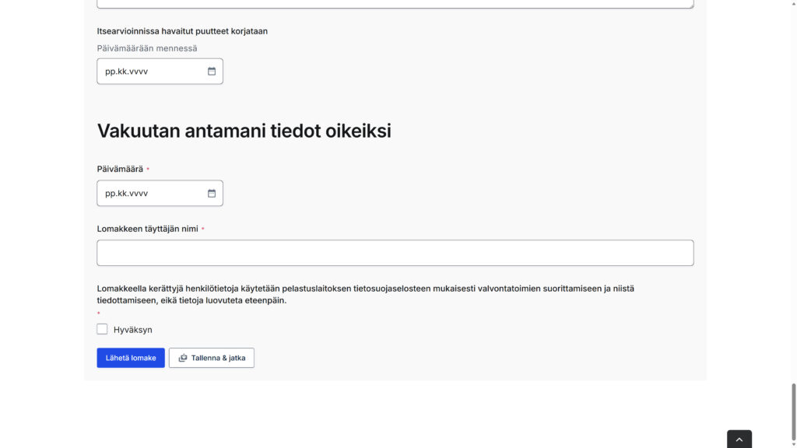Image resolution: width=797 pixels, height=448 pixels.
Task: Select year segment 'vvvv' in Päivämäärään mennessä field
Action: [139, 72]
